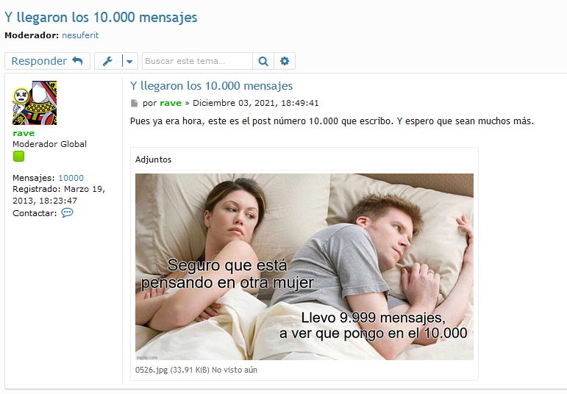Open advanced search gear icon
This screenshot has width=567, height=394.
tap(285, 61)
